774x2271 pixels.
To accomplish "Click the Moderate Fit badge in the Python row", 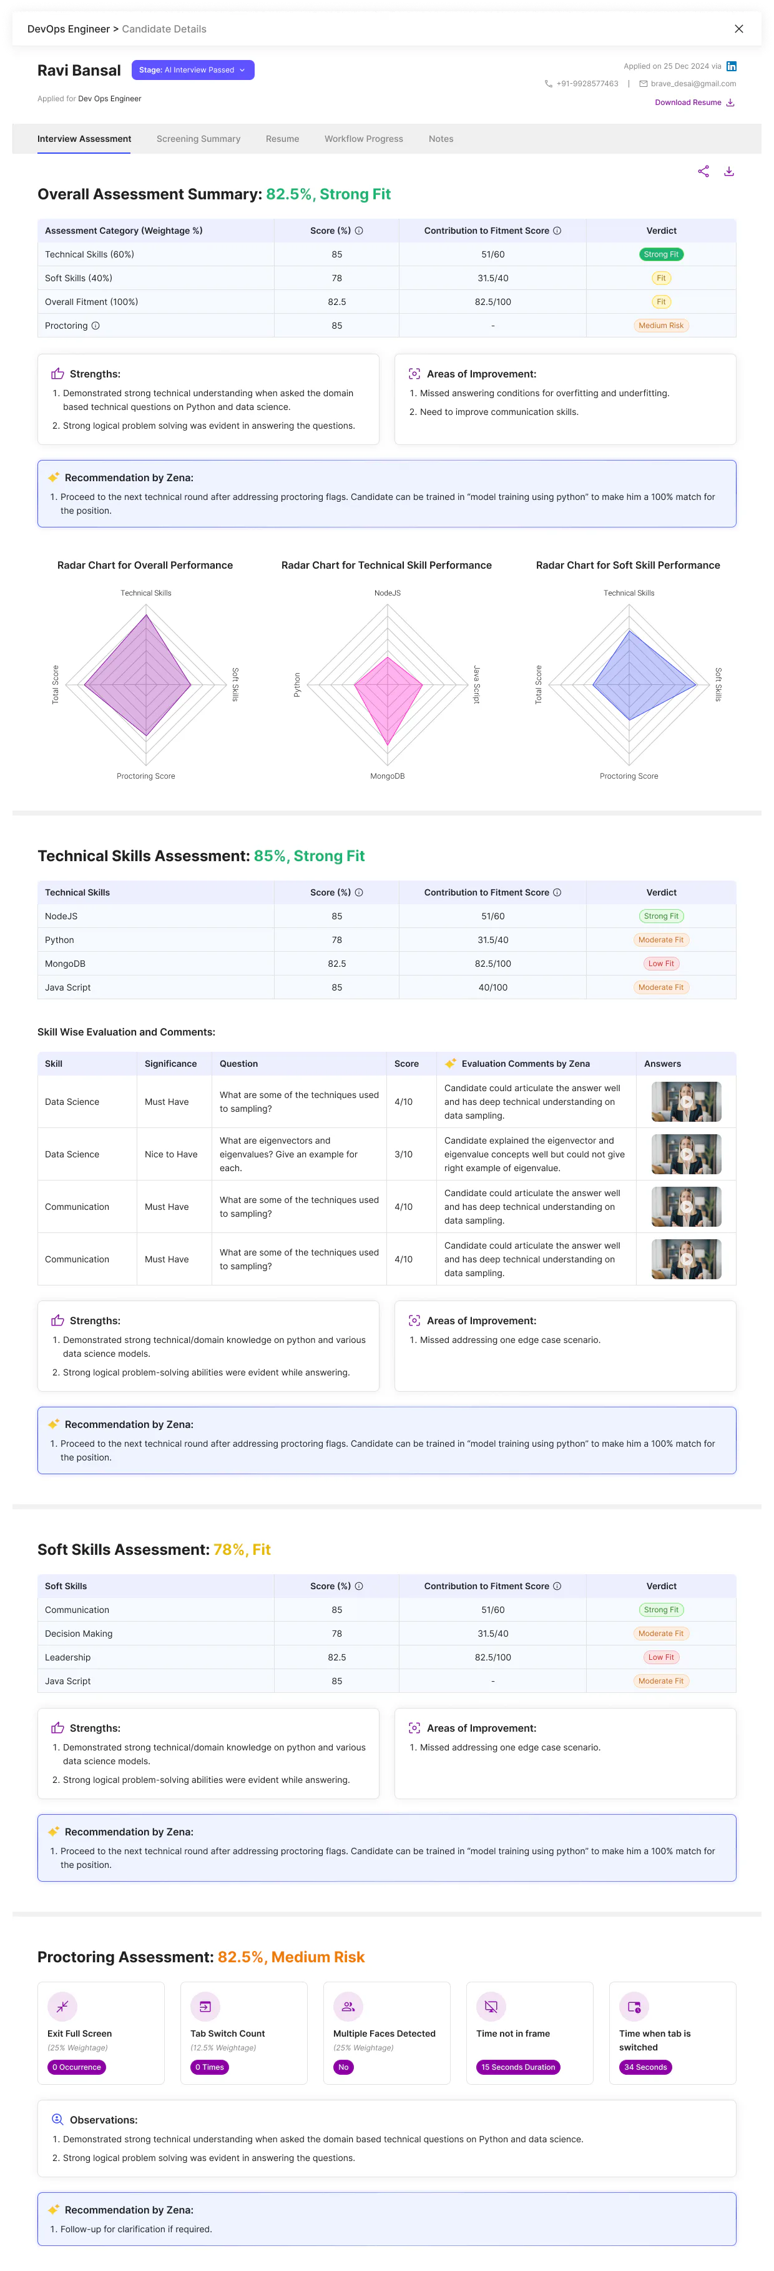I will tap(660, 940).
